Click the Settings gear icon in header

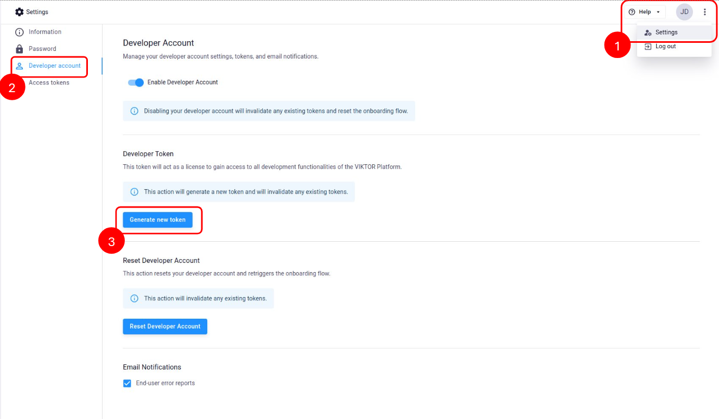coord(20,12)
